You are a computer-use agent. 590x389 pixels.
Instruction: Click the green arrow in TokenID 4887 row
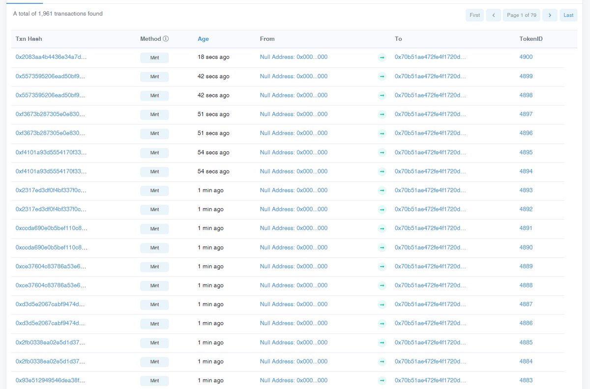tap(382, 305)
